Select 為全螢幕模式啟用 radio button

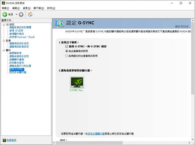(x=67, y=51)
